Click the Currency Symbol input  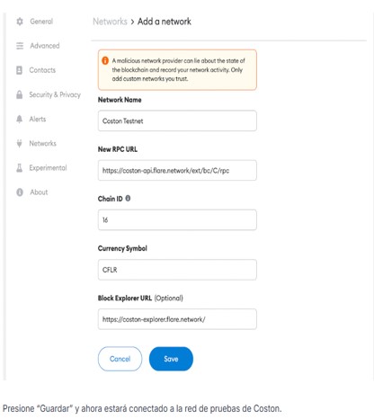coord(177,270)
